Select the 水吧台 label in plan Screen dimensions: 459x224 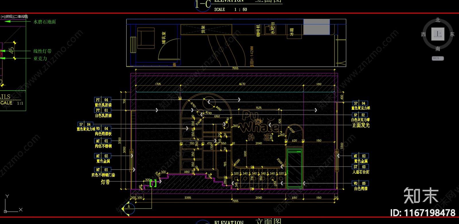pos(273,28)
